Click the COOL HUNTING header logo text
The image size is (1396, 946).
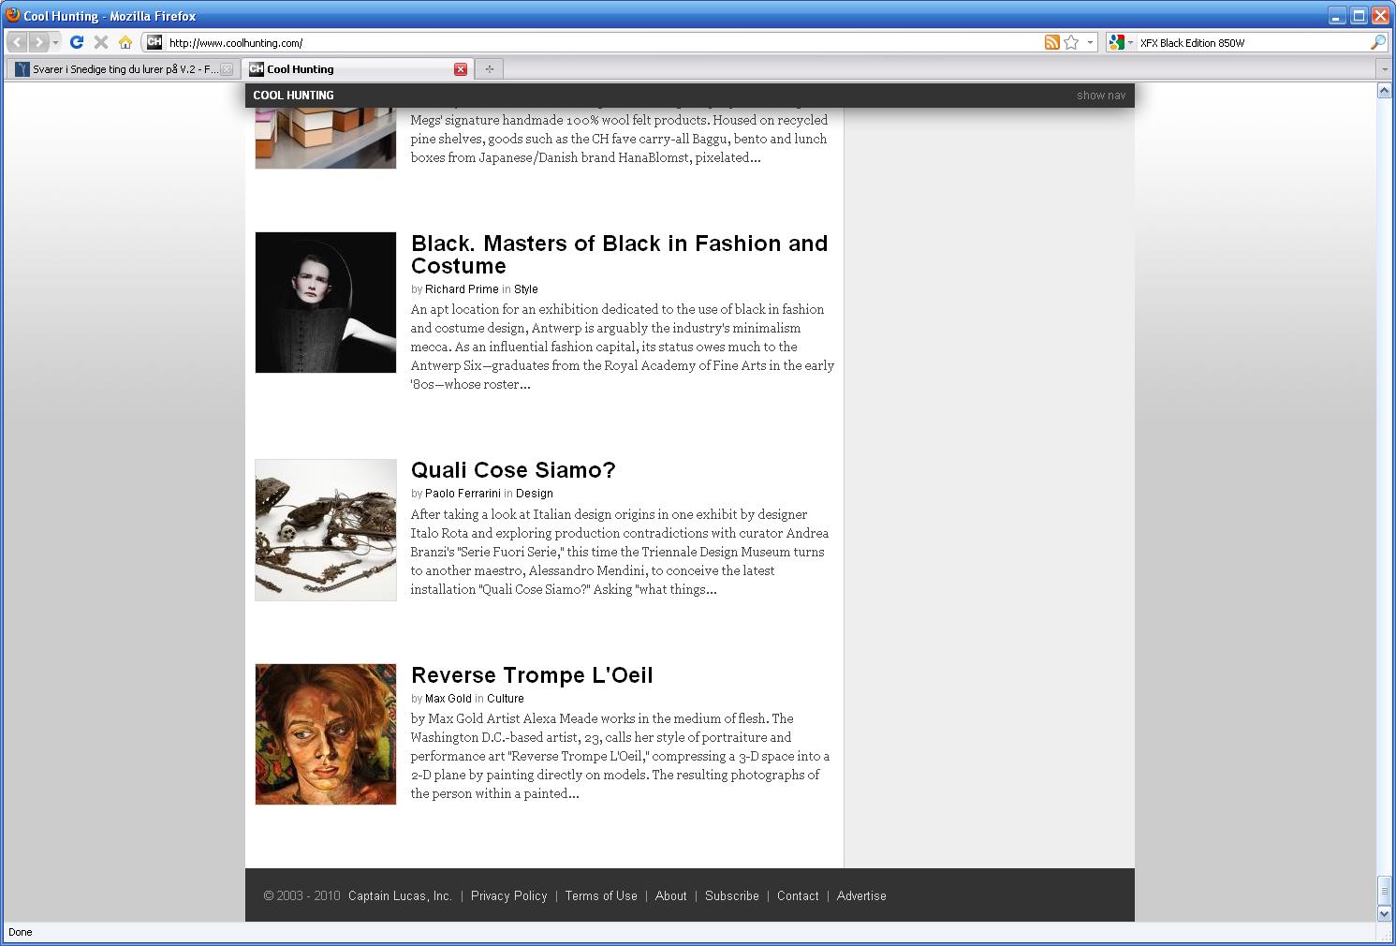point(293,95)
